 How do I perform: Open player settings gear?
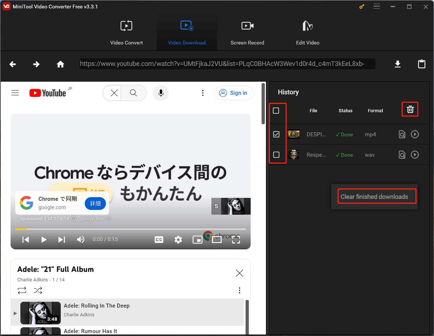[178, 239]
